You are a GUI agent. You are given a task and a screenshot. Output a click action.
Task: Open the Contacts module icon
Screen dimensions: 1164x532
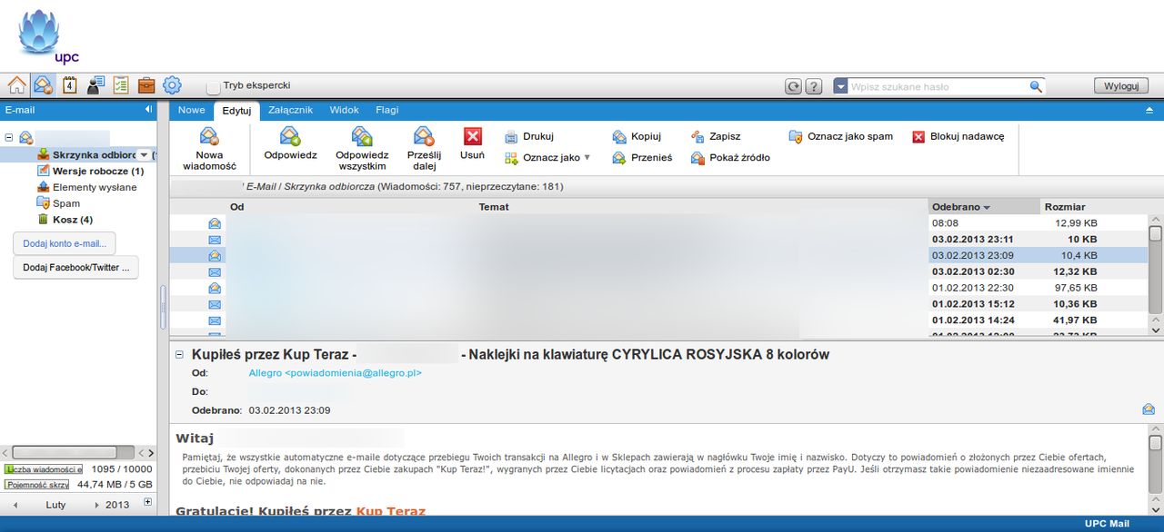[95, 85]
